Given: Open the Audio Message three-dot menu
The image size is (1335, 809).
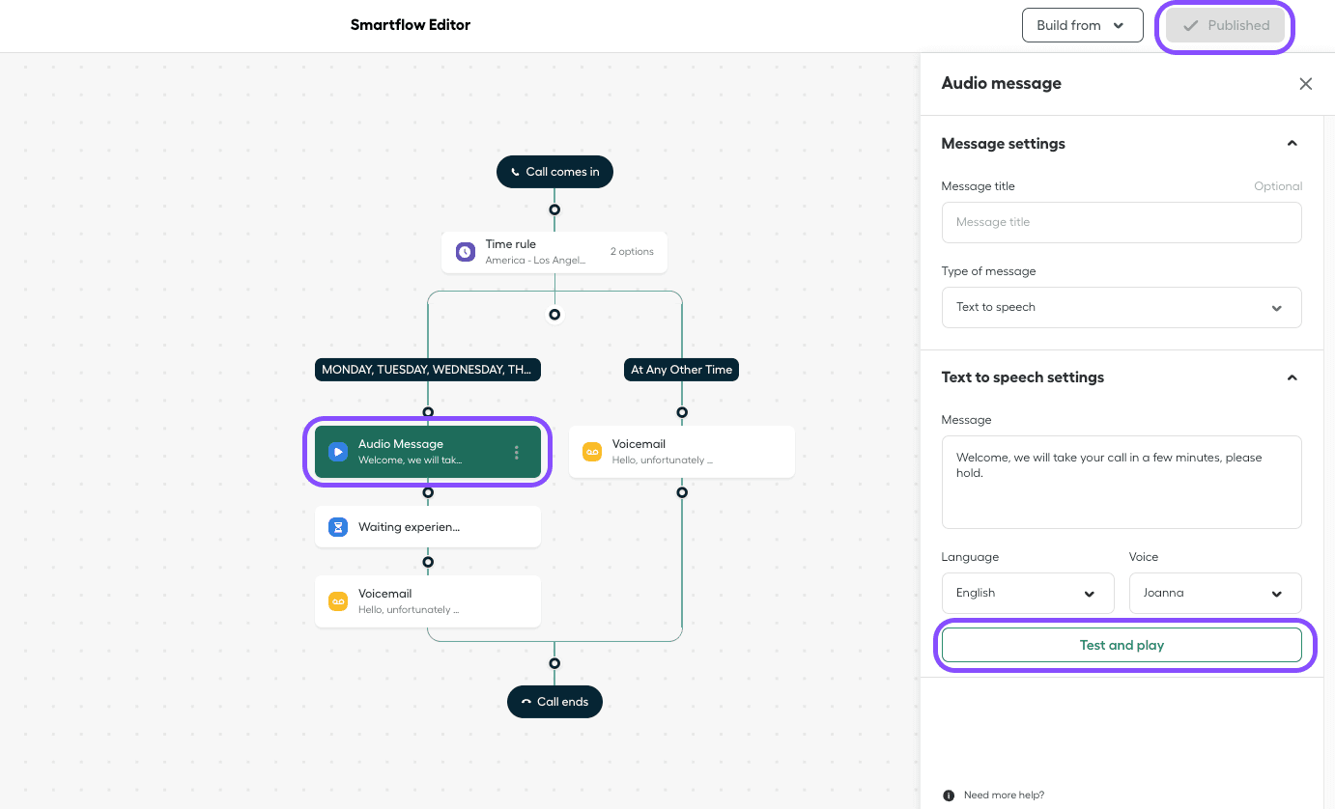Looking at the screenshot, I should (x=517, y=452).
